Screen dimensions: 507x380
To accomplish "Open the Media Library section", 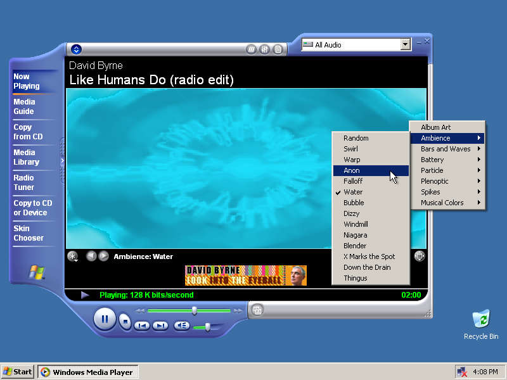I will (25, 157).
